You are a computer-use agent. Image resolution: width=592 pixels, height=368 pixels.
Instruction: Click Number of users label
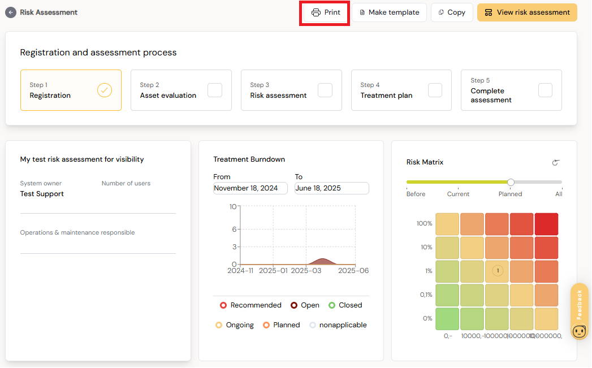tap(126, 183)
